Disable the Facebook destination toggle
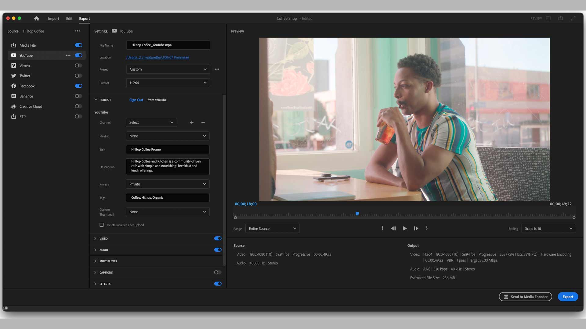 78,86
